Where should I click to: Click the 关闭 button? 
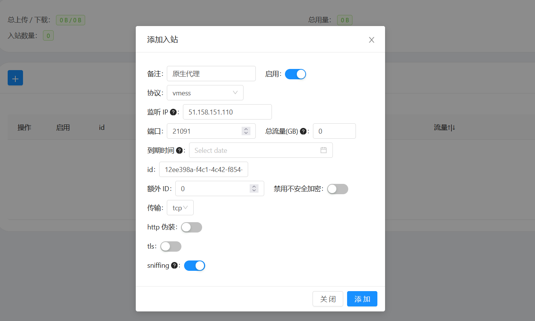click(328, 299)
